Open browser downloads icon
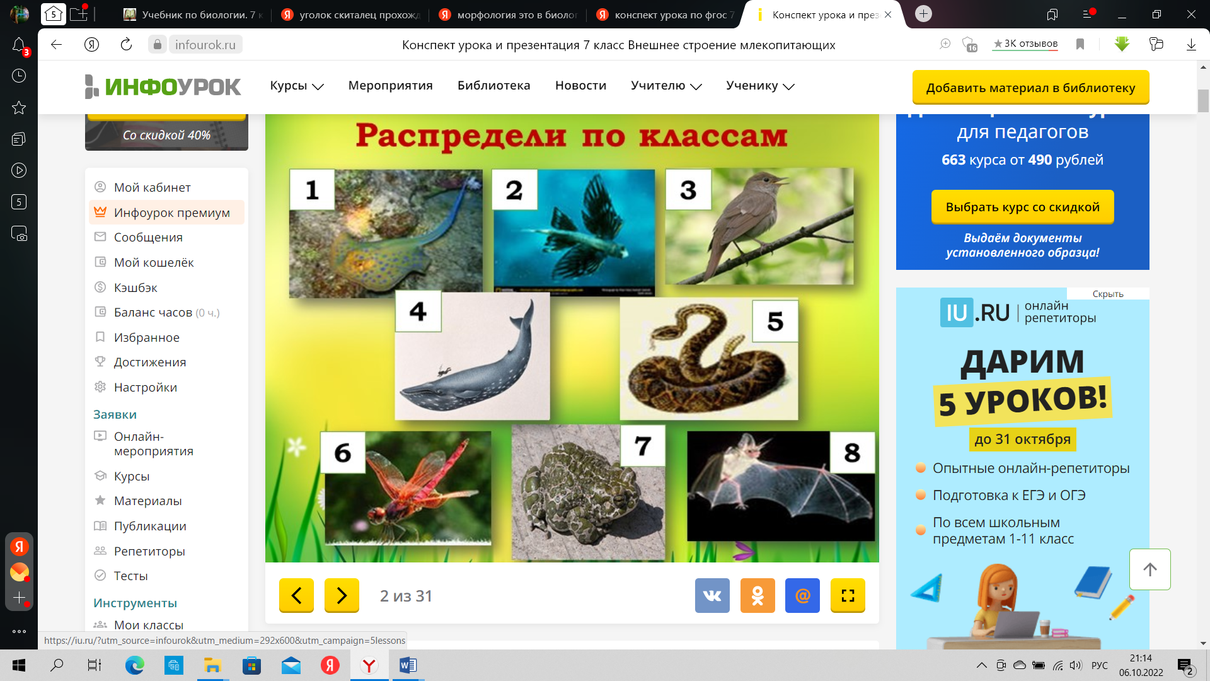This screenshot has width=1210, height=681. point(1191,44)
